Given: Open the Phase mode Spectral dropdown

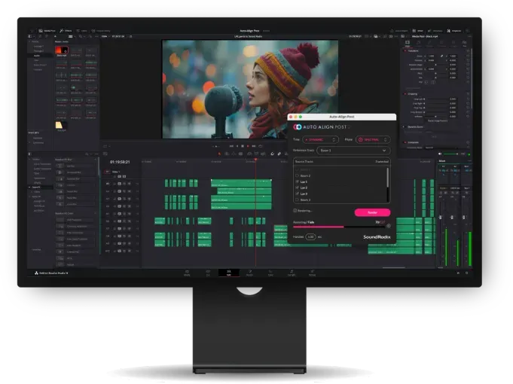Looking at the screenshot, I should pyautogui.click(x=372, y=139).
